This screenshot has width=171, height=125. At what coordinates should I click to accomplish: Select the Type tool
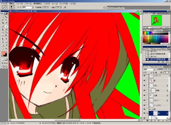tap(6, 39)
